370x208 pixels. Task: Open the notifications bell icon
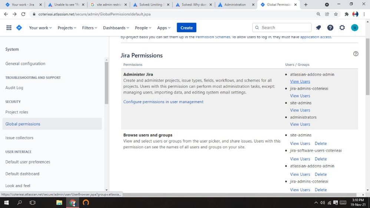pyautogui.click(x=318, y=28)
